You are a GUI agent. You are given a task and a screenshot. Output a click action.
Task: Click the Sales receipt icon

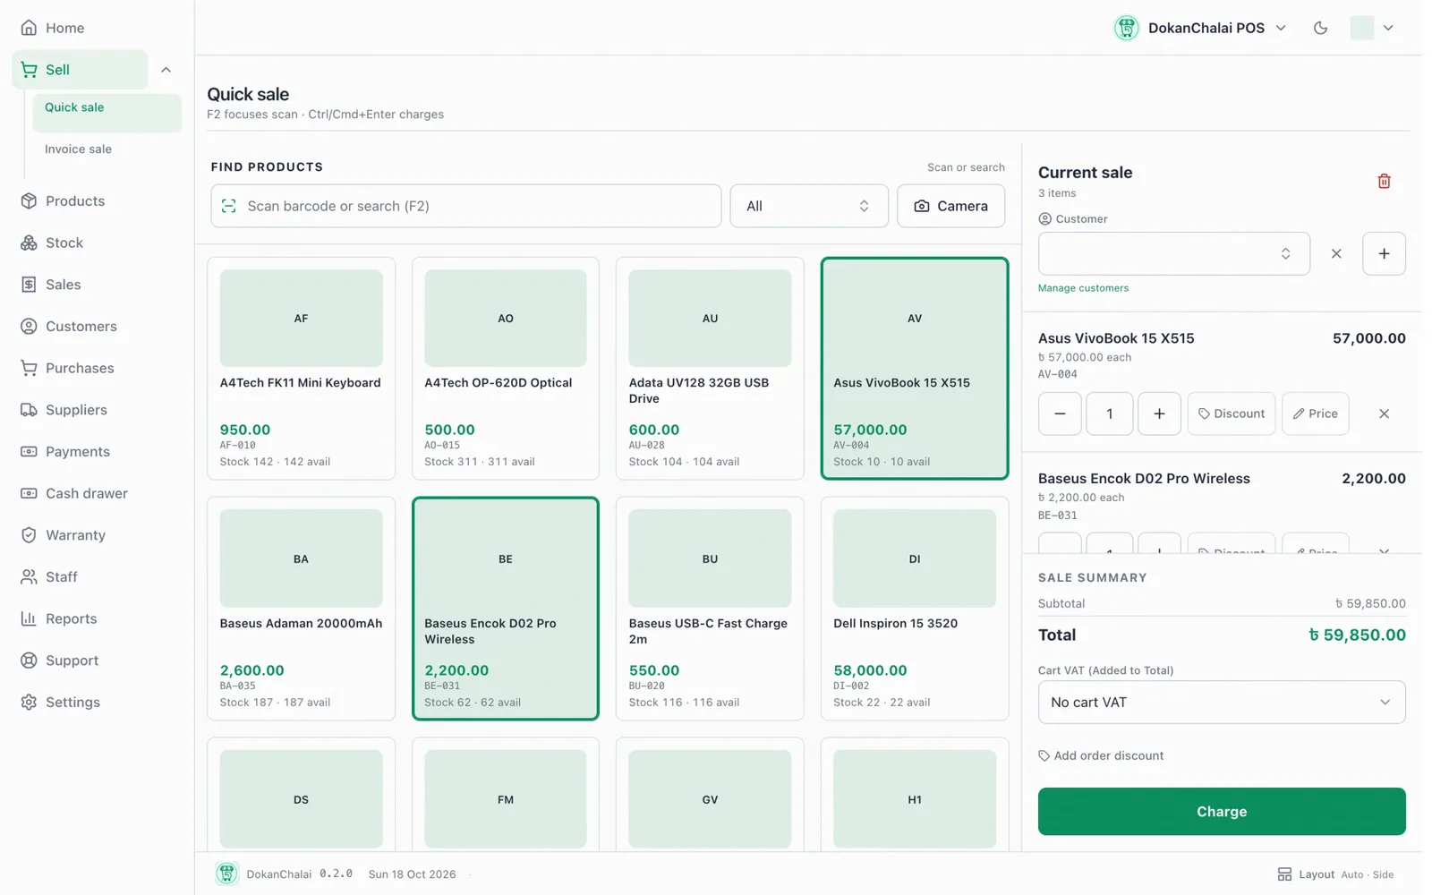(x=29, y=285)
